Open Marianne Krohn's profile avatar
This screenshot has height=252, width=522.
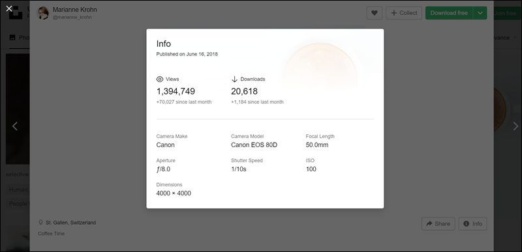click(x=43, y=13)
